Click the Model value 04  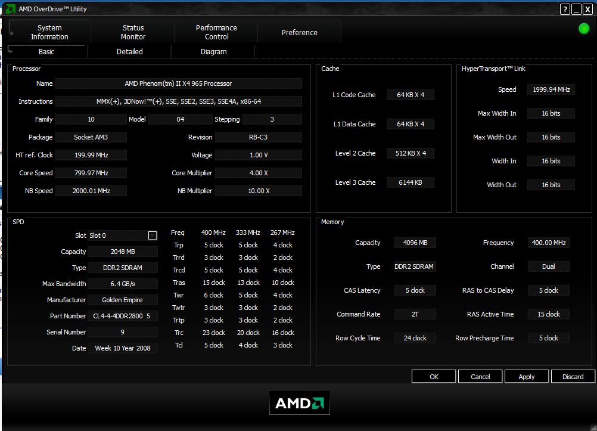click(x=180, y=119)
